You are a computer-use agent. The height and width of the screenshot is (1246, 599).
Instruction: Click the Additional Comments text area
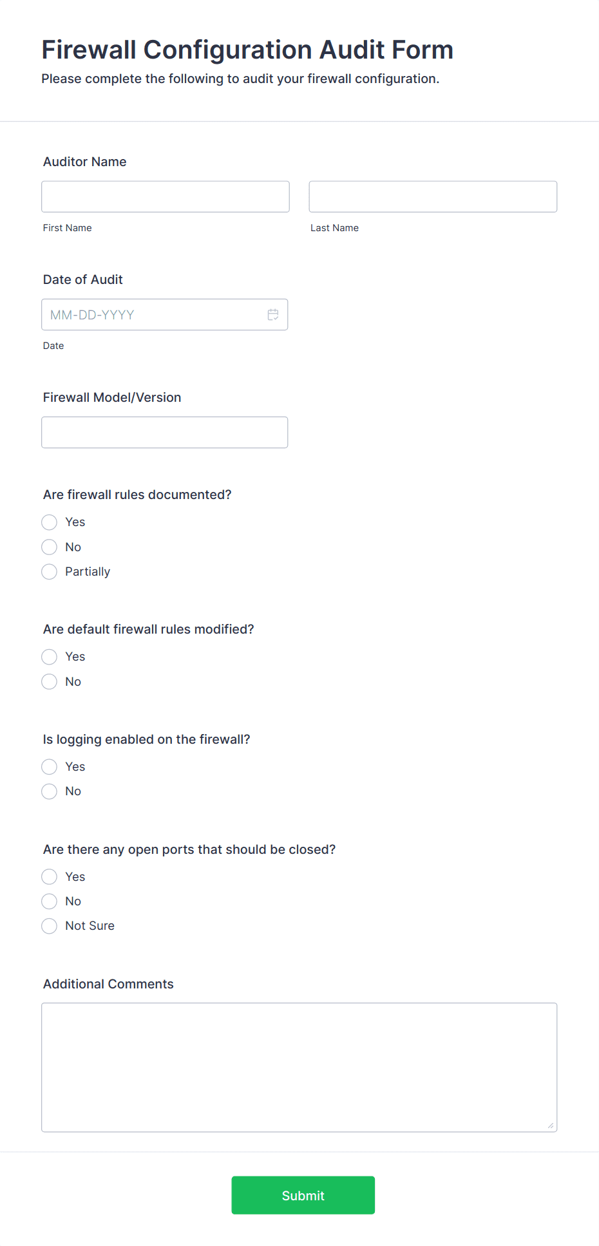[299, 1067]
